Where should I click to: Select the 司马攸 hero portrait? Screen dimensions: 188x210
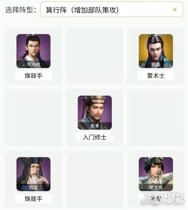pyautogui.click(x=33, y=51)
